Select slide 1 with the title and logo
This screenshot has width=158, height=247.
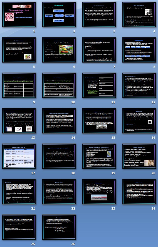click(x=19, y=15)
